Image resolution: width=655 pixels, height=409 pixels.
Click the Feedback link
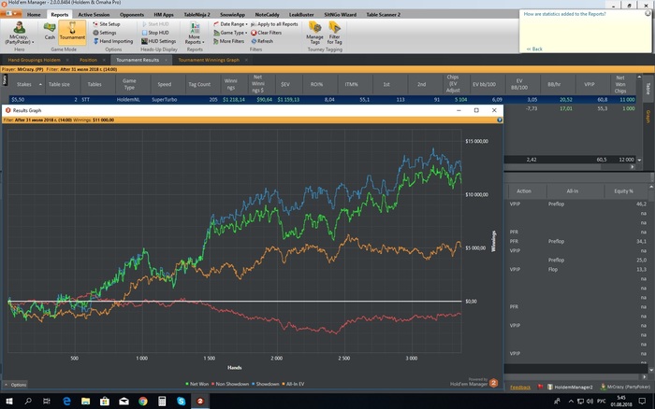tap(520, 388)
